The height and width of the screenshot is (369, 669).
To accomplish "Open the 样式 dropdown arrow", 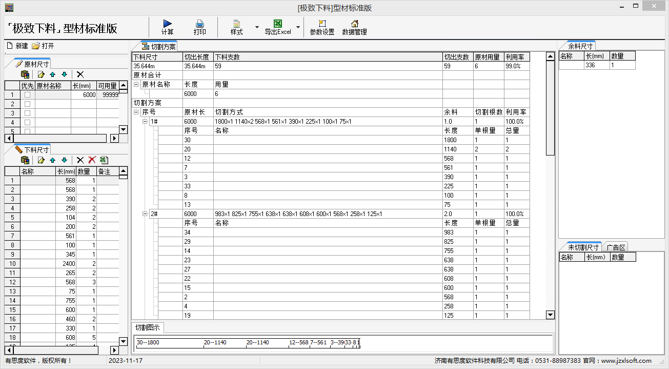I will [257, 27].
